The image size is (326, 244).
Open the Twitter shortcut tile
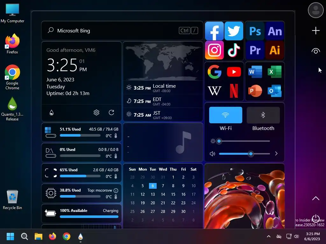pyautogui.click(x=234, y=31)
